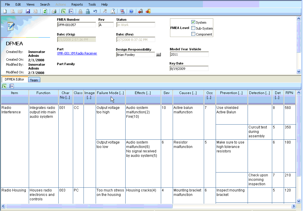Check the Sub-System FMEA level checkbox

coord(193,28)
